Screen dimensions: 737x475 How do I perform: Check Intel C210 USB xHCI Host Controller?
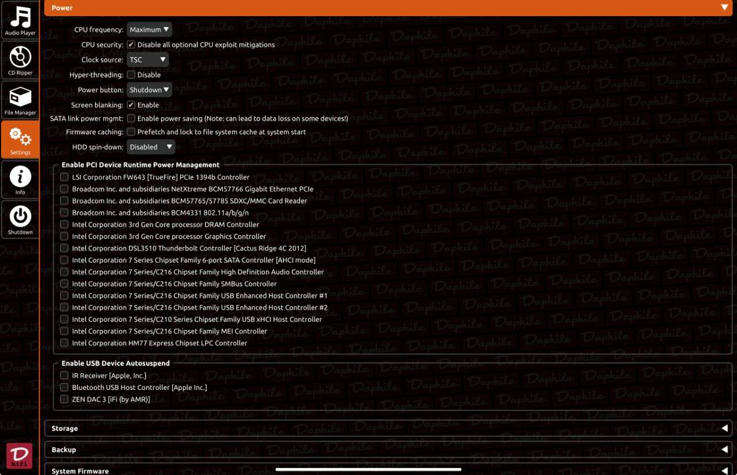click(64, 319)
